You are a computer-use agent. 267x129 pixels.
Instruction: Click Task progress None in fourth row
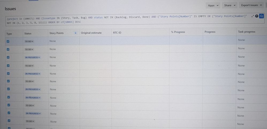(241, 66)
